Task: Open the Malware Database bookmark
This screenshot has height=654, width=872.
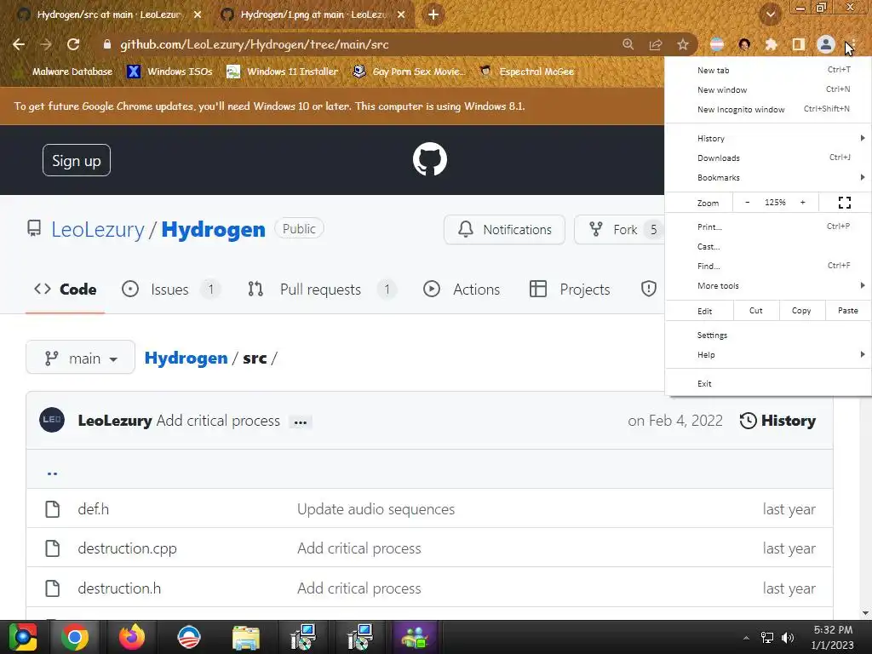Action: [x=64, y=72]
